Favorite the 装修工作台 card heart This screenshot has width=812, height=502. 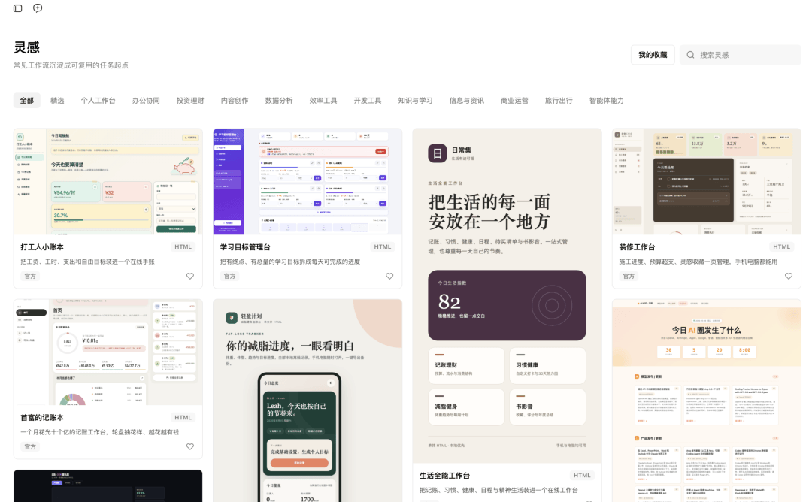[x=788, y=276]
